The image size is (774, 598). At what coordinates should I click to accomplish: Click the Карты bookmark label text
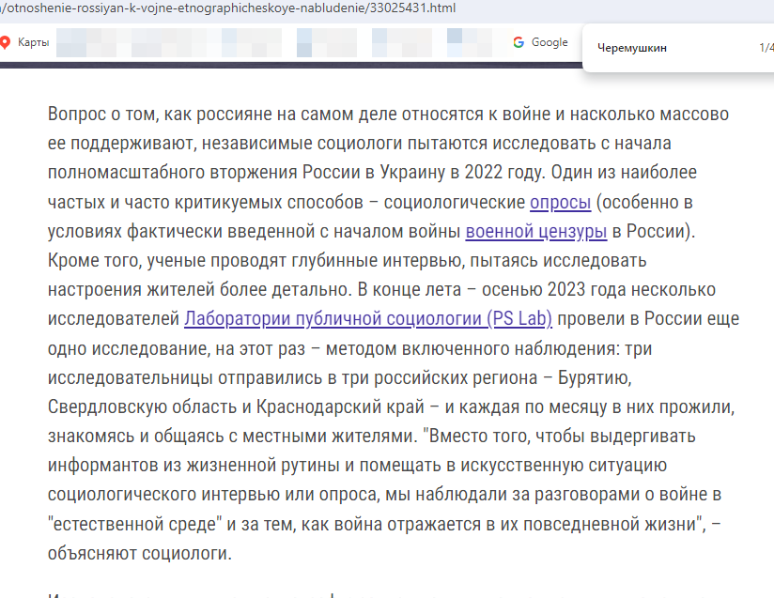tap(32, 41)
